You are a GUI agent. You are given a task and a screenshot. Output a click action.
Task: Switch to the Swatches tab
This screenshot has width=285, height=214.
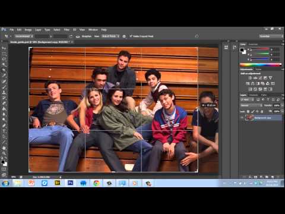253,44
